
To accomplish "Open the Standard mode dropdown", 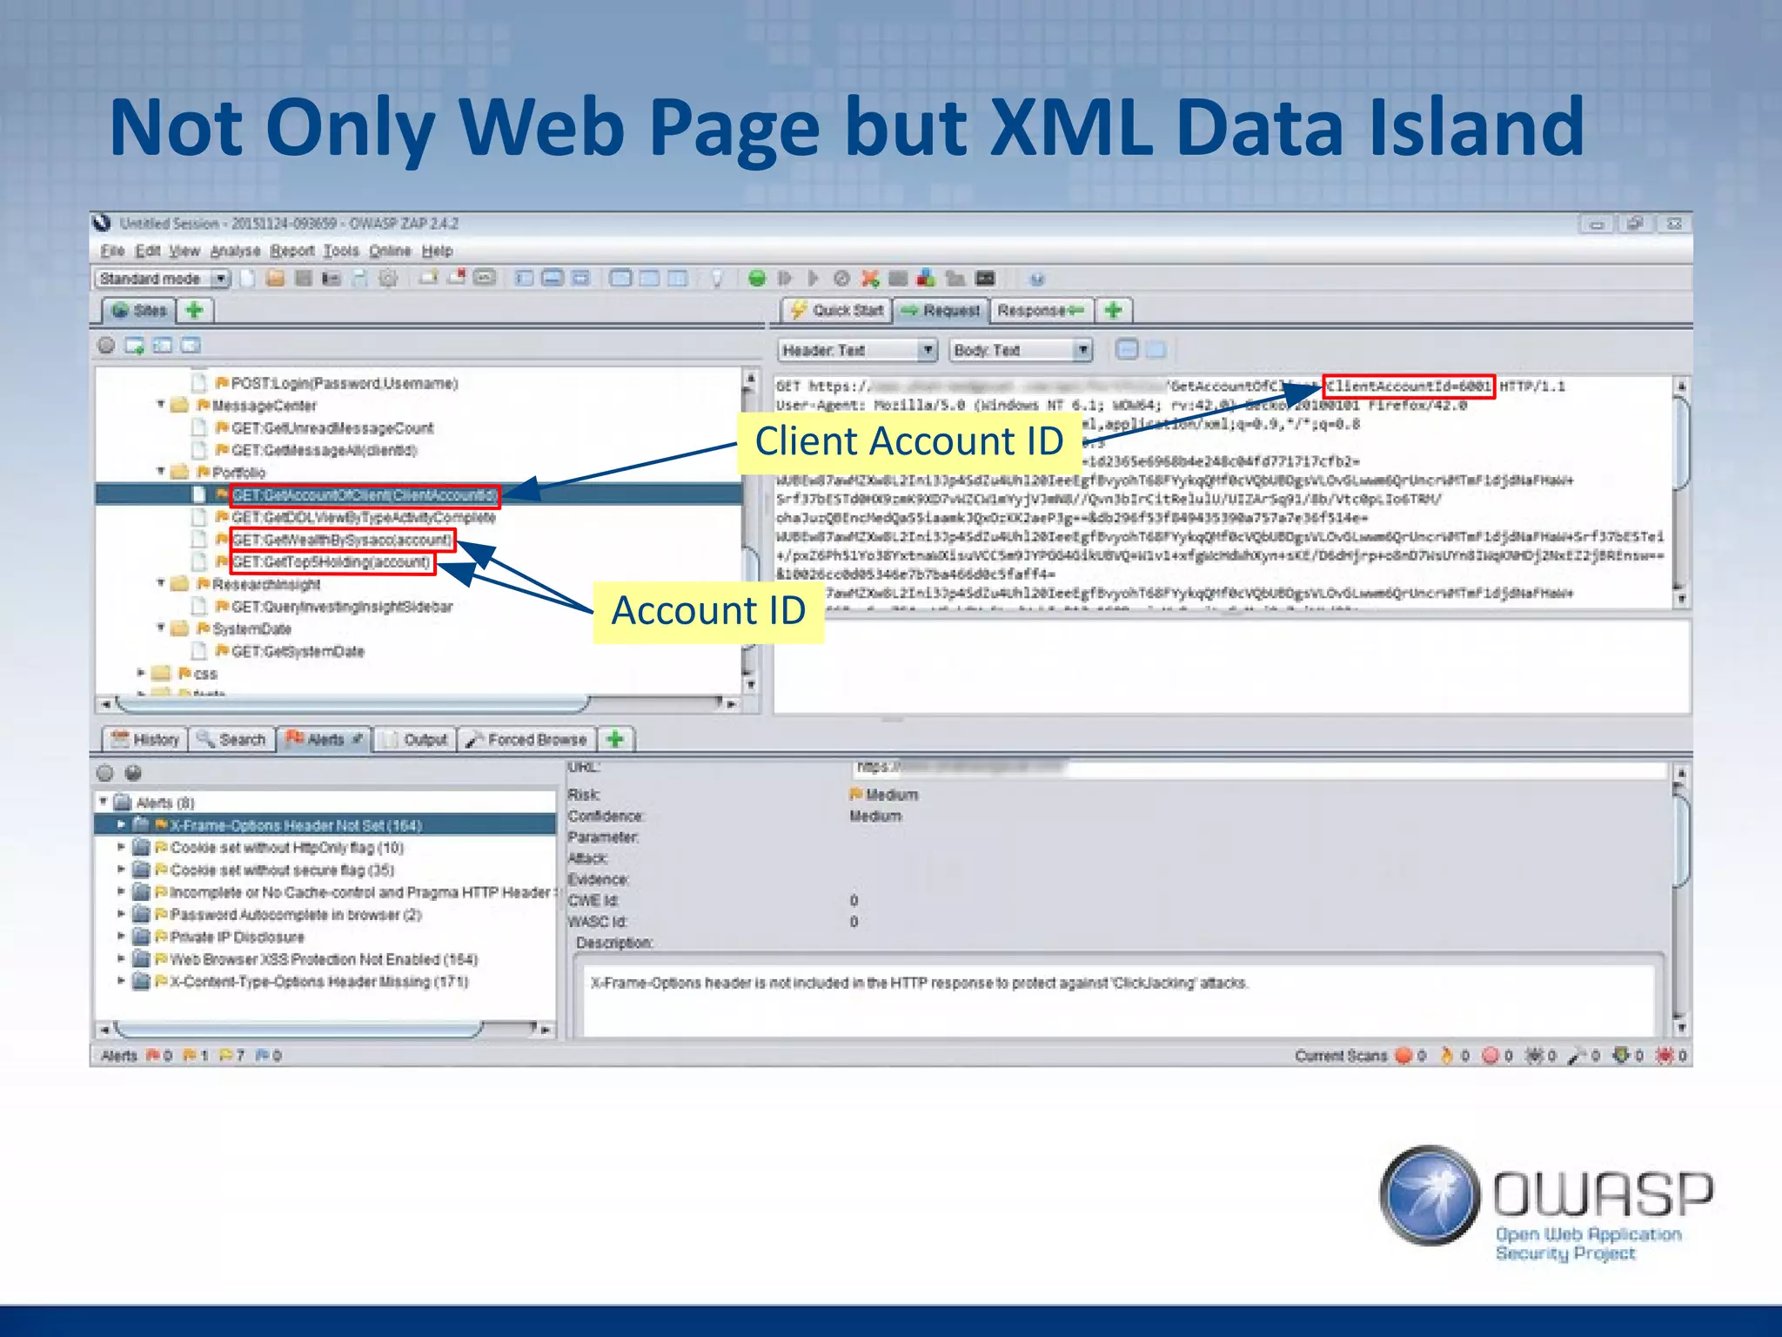I will pyautogui.click(x=221, y=279).
